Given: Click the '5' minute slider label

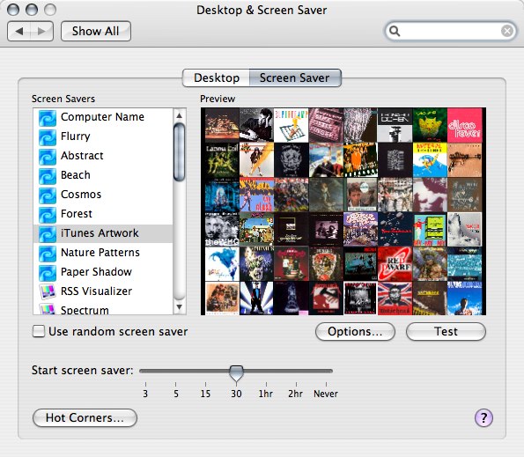Looking at the screenshot, I should coord(176,394).
